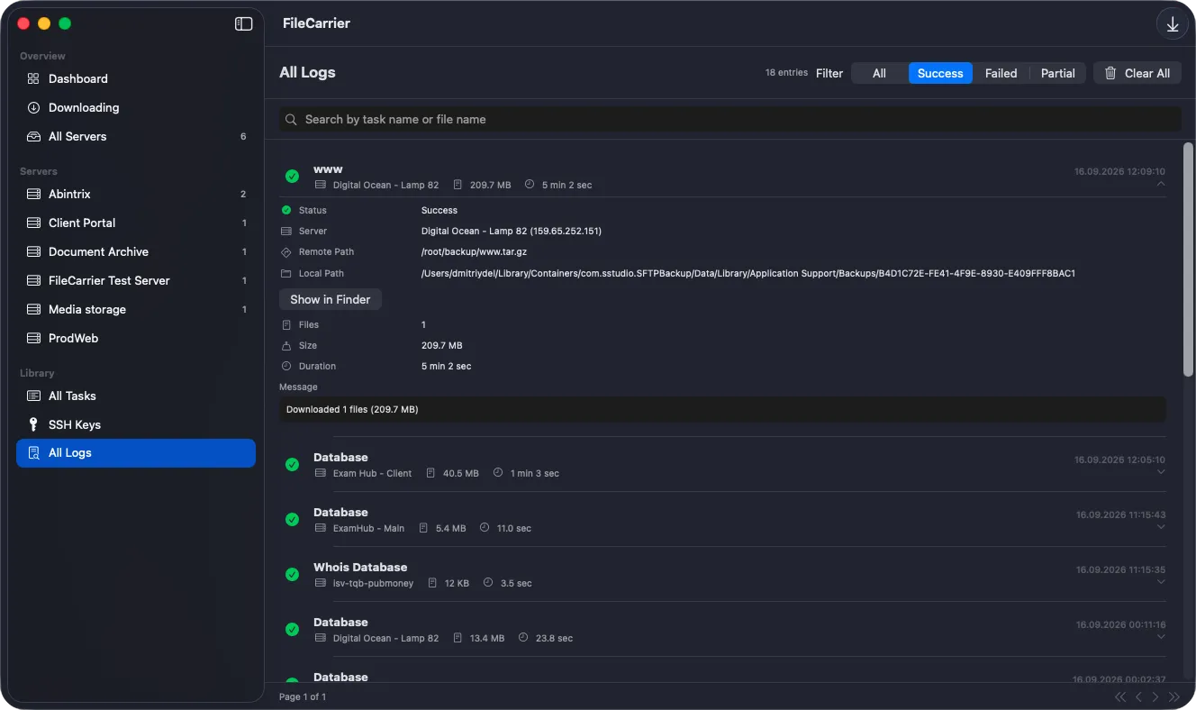Click the Downloading circle-arrow icon

click(x=33, y=107)
